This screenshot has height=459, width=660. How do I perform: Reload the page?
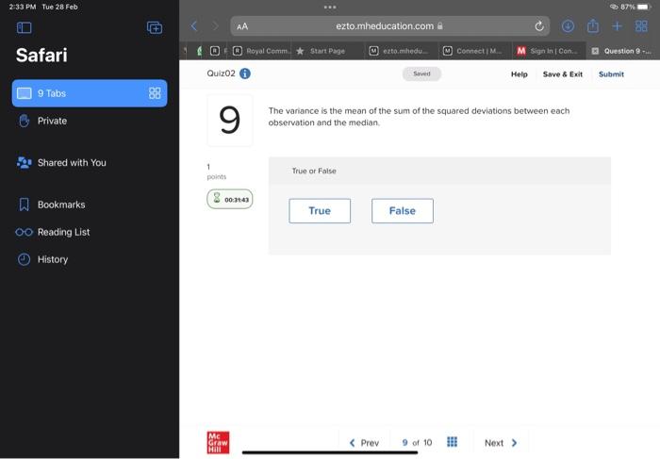pos(539,26)
